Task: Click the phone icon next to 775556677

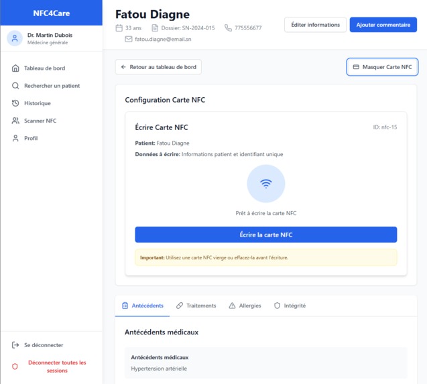Action: [x=228, y=27]
